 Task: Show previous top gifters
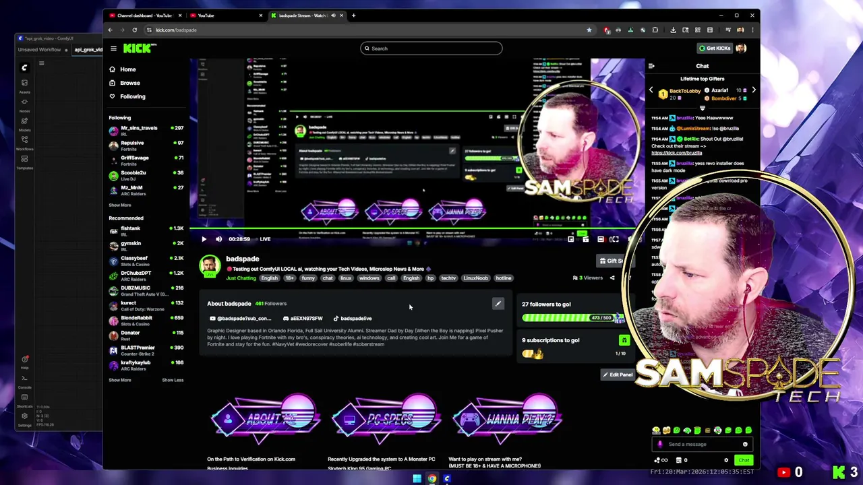pos(651,90)
